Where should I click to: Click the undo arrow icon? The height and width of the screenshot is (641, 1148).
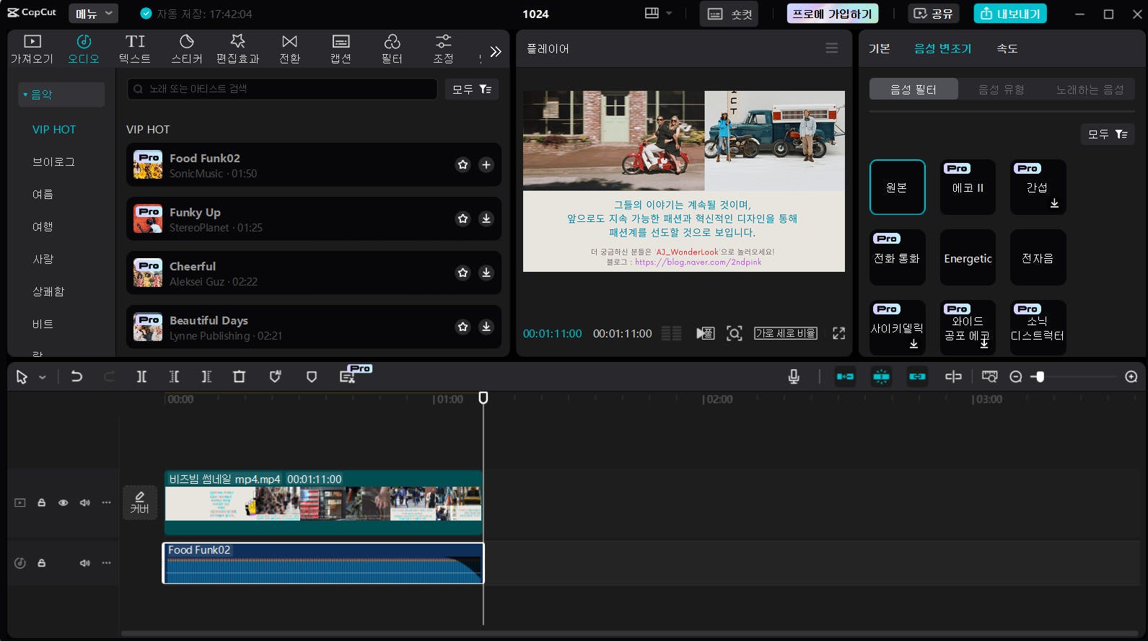coord(76,376)
